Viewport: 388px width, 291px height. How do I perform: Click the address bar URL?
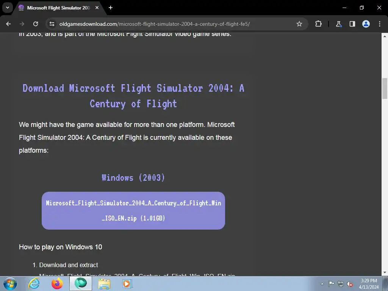click(155, 24)
